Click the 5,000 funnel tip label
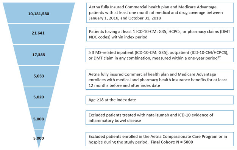 [x=39, y=138]
